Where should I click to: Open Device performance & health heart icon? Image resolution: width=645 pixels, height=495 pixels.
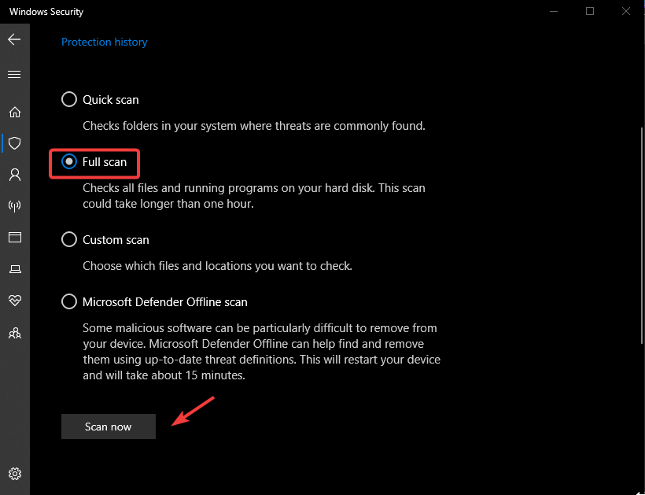tap(14, 301)
